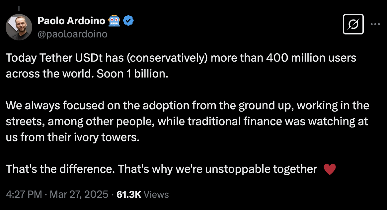Click the "400 million users" text
The image size is (387, 210).
pos(311,58)
